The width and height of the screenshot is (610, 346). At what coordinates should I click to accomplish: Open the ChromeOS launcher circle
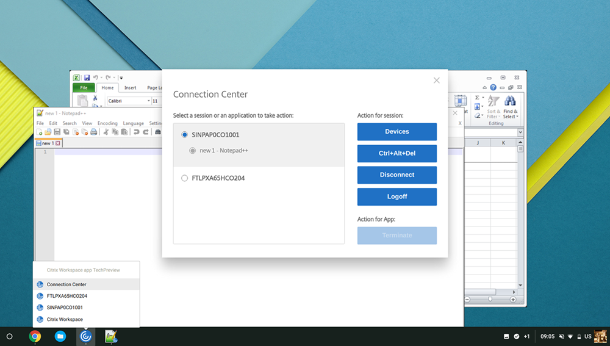tap(10, 336)
